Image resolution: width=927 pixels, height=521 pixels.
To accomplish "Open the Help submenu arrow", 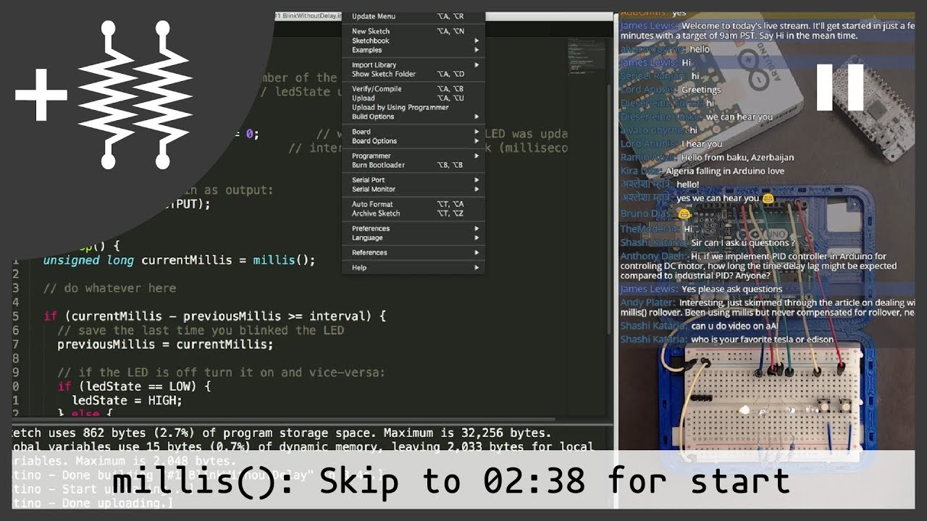I will coord(477,267).
